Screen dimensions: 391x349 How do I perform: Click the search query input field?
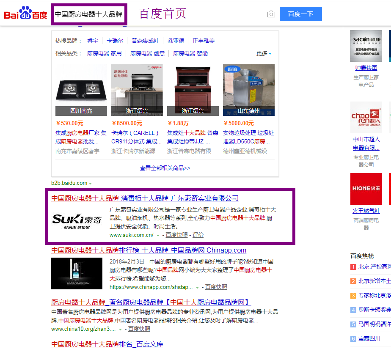click(x=89, y=14)
